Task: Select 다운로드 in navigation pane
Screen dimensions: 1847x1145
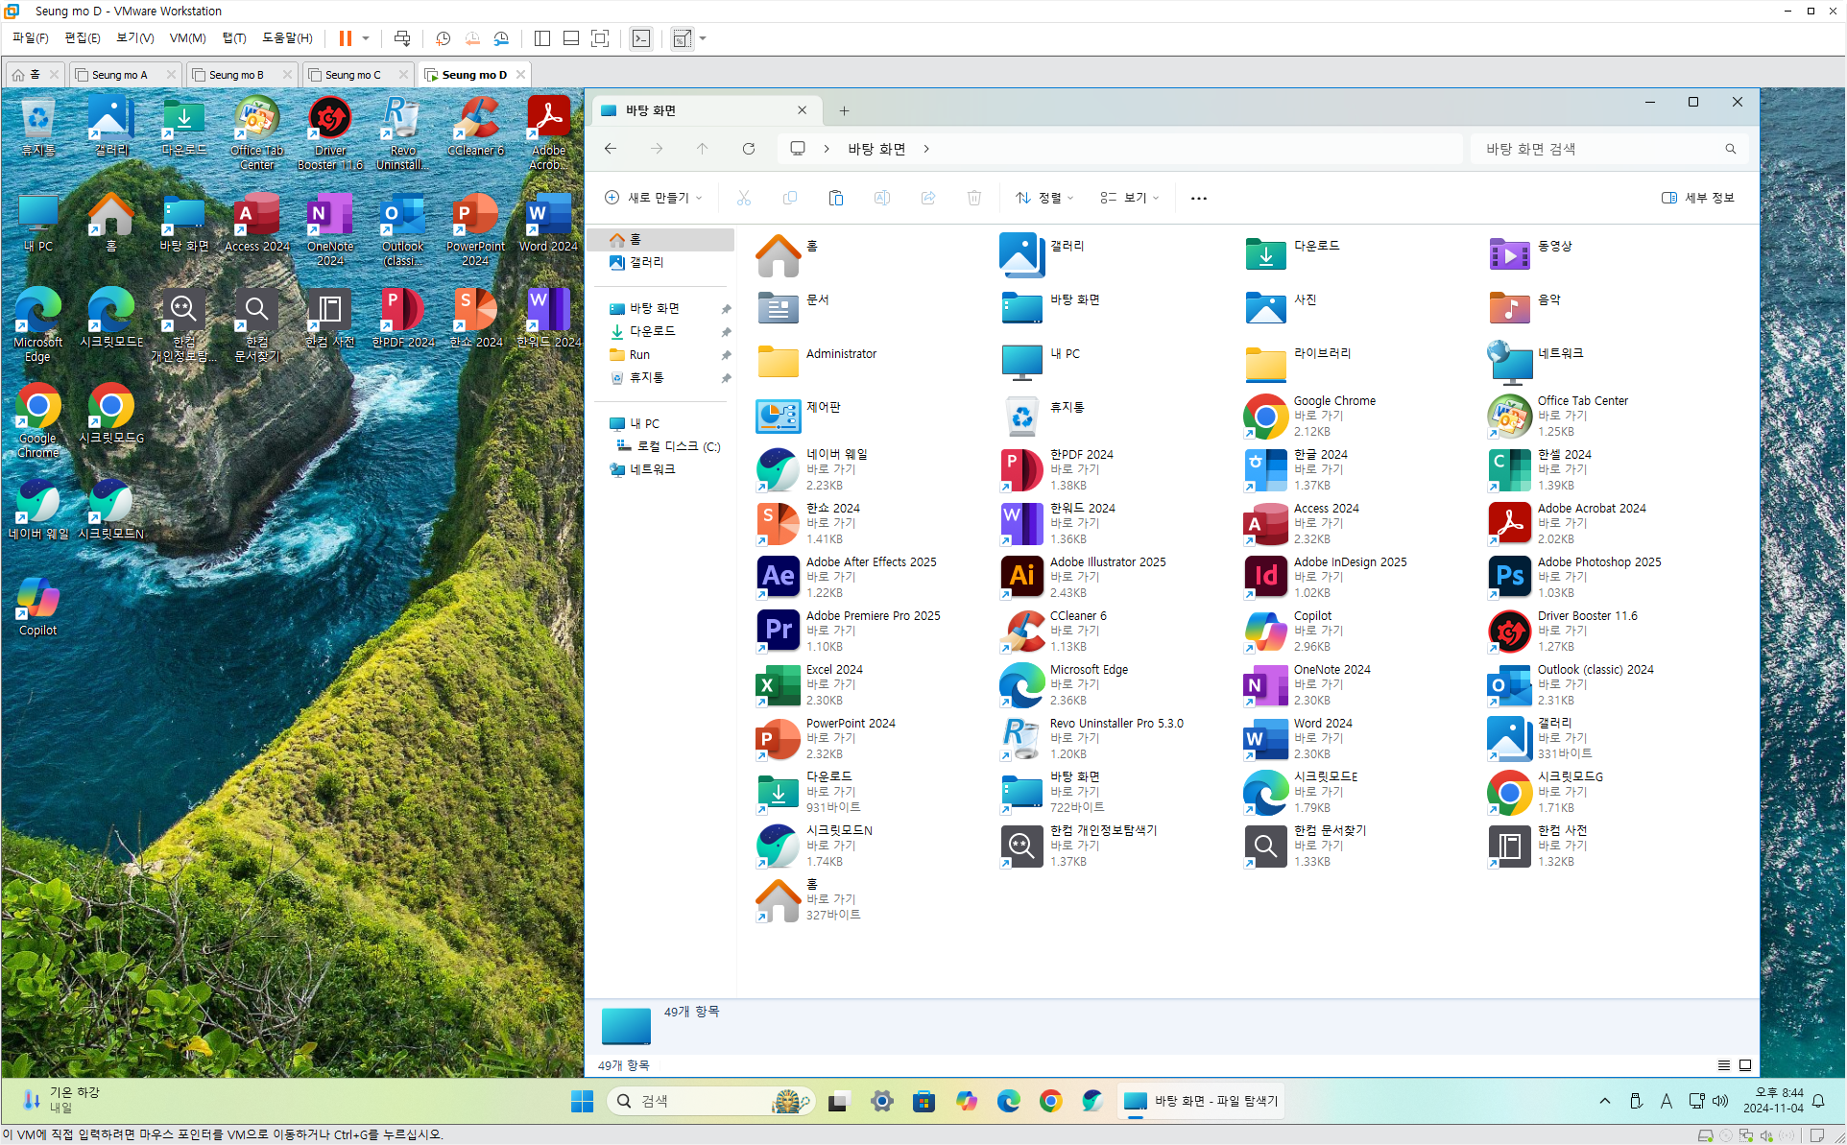Action: [x=652, y=331]
